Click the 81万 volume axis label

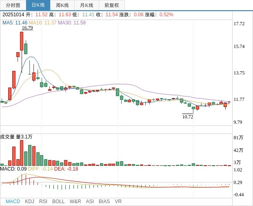[x=238, y=138]
